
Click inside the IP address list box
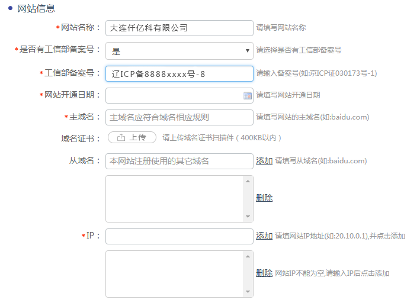click(x=175, y=273)
